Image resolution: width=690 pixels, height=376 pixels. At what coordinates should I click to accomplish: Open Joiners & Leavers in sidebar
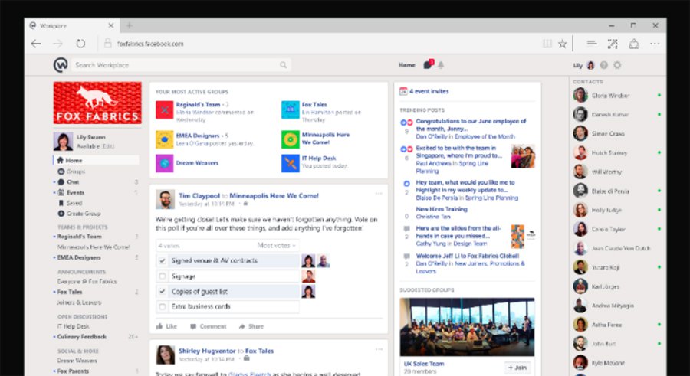click(x=79, y=302)
